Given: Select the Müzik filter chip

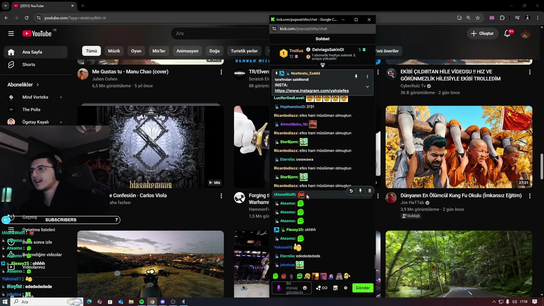Looking at the screenshot, I should pos(114,51).
